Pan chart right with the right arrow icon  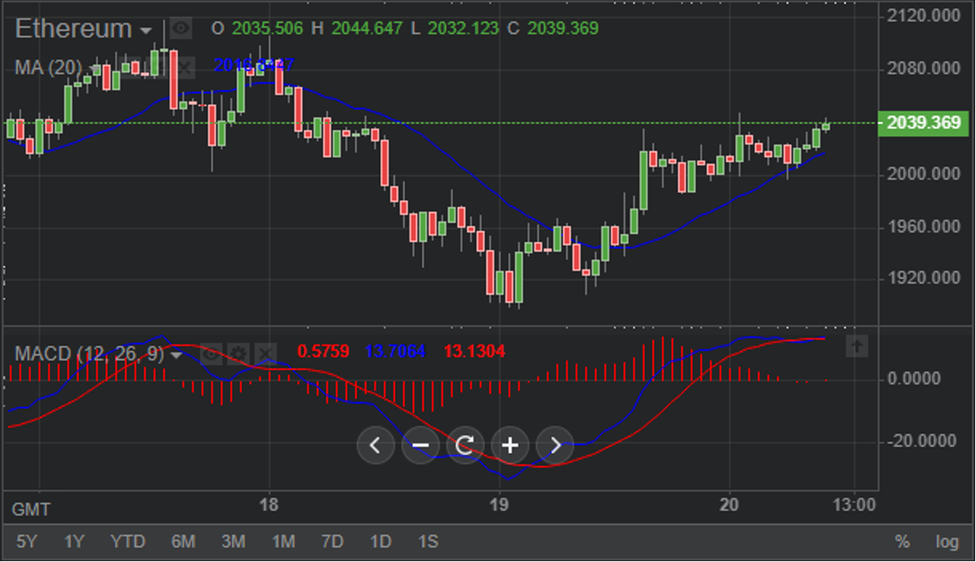(554, 446)
